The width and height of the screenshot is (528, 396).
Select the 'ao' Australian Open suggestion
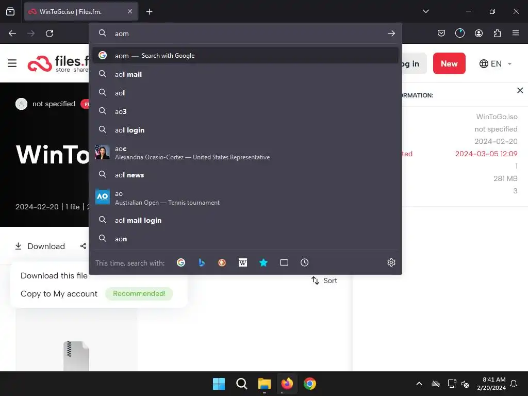(245, 197)
